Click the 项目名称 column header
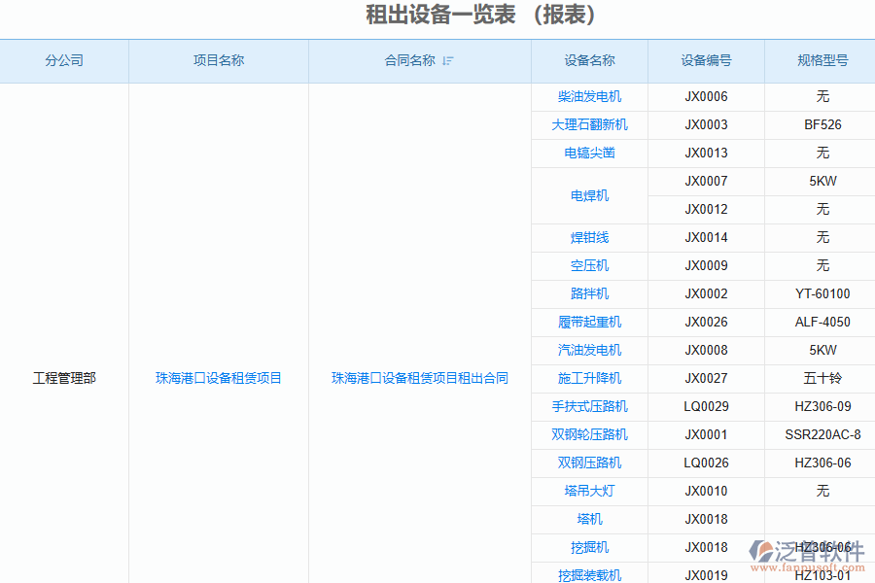Viewport: 875px width, 583px height. (219, 60)
